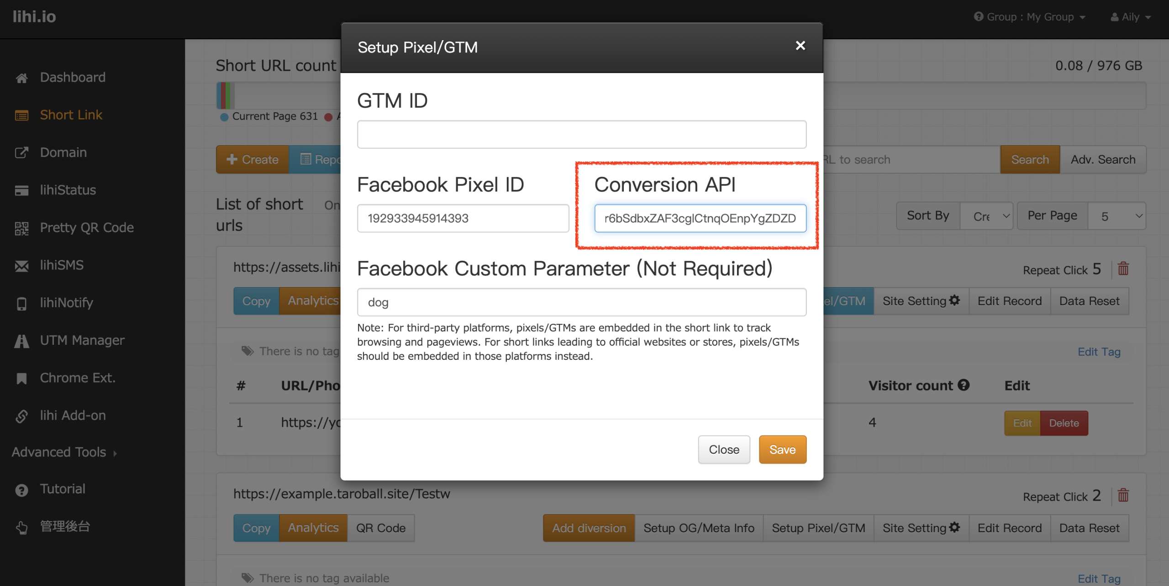The height and width of the screenshot is (586, 1169).
Task: Open the Domain menu item
Action: (x=63, y=152)
